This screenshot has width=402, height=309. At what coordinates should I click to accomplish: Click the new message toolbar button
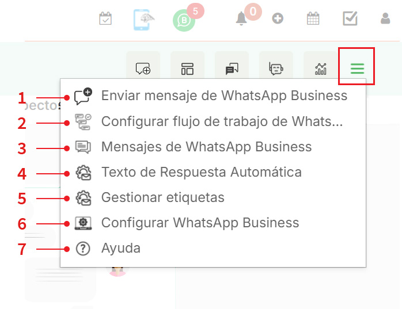coord(143,69)
